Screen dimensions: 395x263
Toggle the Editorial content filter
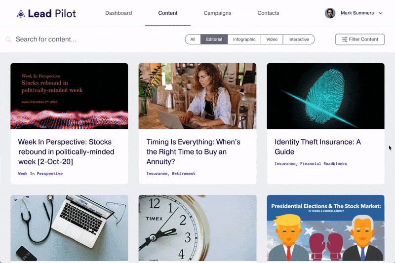point(214,39)
